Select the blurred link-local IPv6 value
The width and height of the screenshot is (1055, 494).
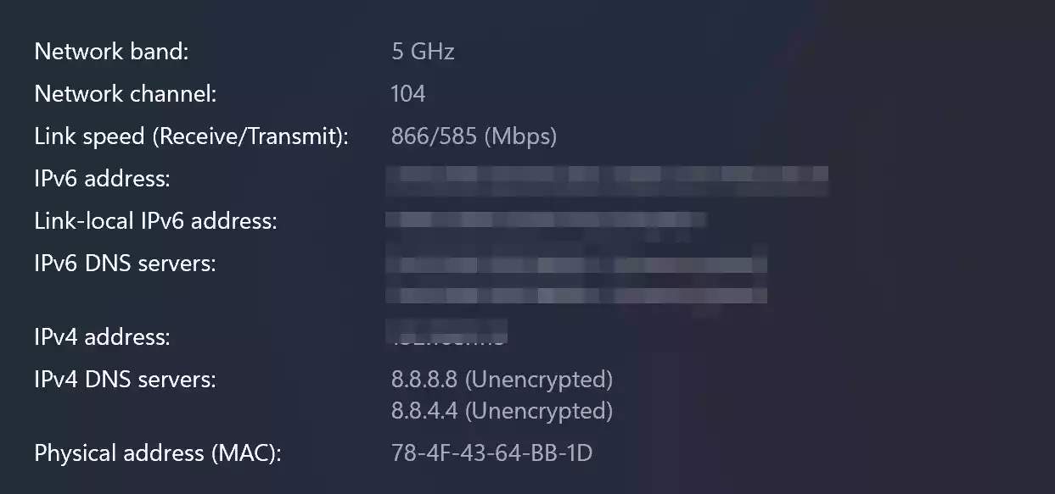point(547,219)
